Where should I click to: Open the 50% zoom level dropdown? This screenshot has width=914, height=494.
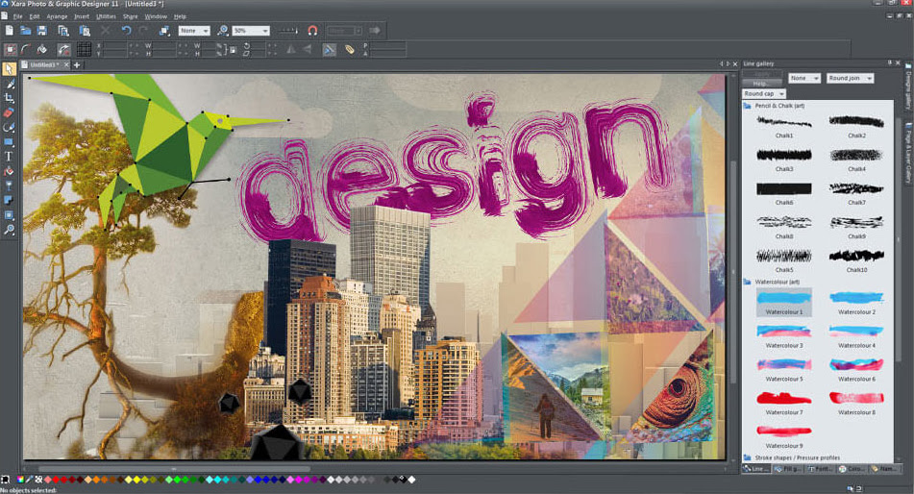pos(251,31)
